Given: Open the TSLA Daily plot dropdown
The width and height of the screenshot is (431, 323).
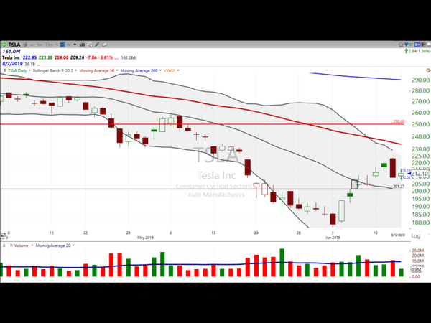Looking at the screenshot, I should 29,70.
